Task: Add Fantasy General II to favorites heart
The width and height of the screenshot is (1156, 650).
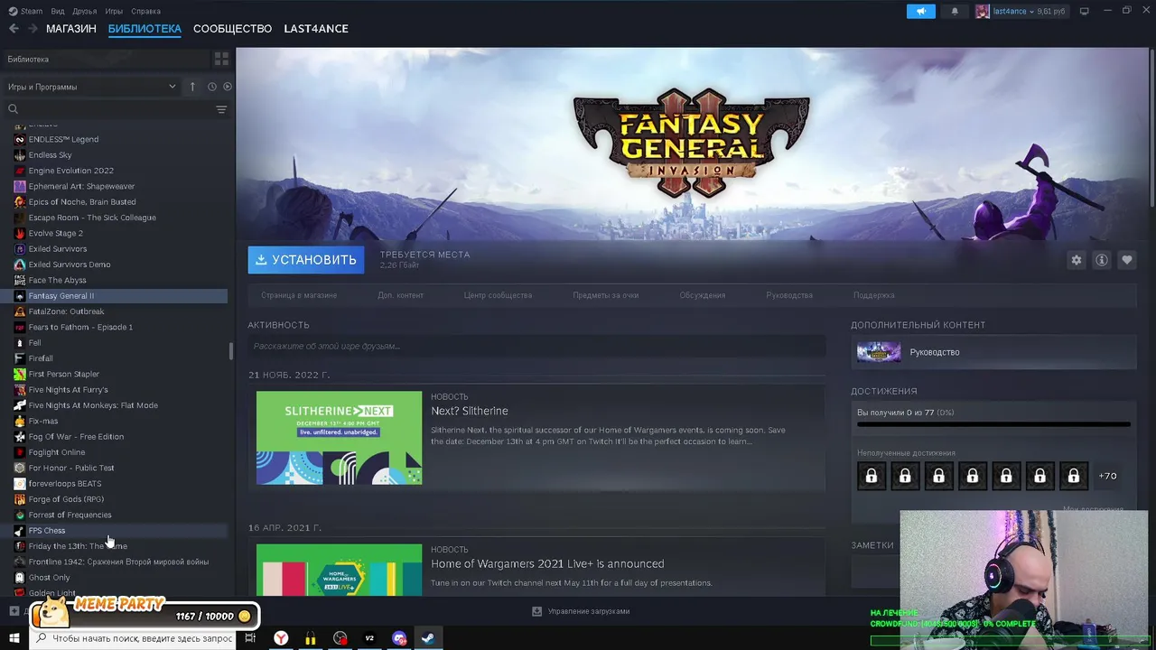Action: click(1126, 260)
